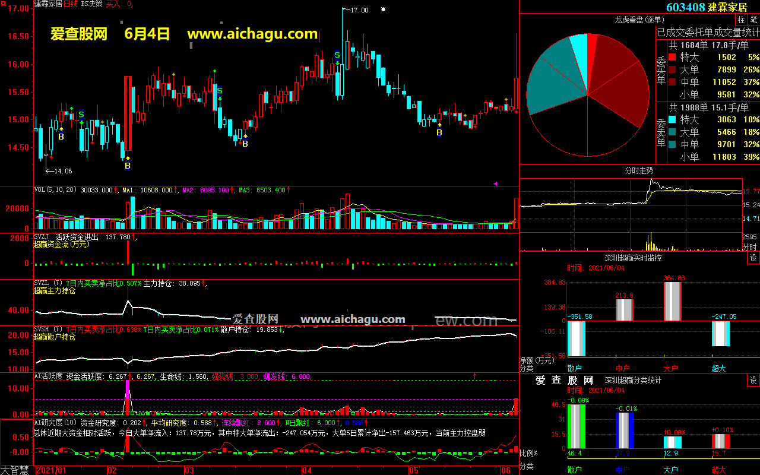Click the 384.83 大户 net amount bar
760x475 pixels.
[x=673, y=302]
